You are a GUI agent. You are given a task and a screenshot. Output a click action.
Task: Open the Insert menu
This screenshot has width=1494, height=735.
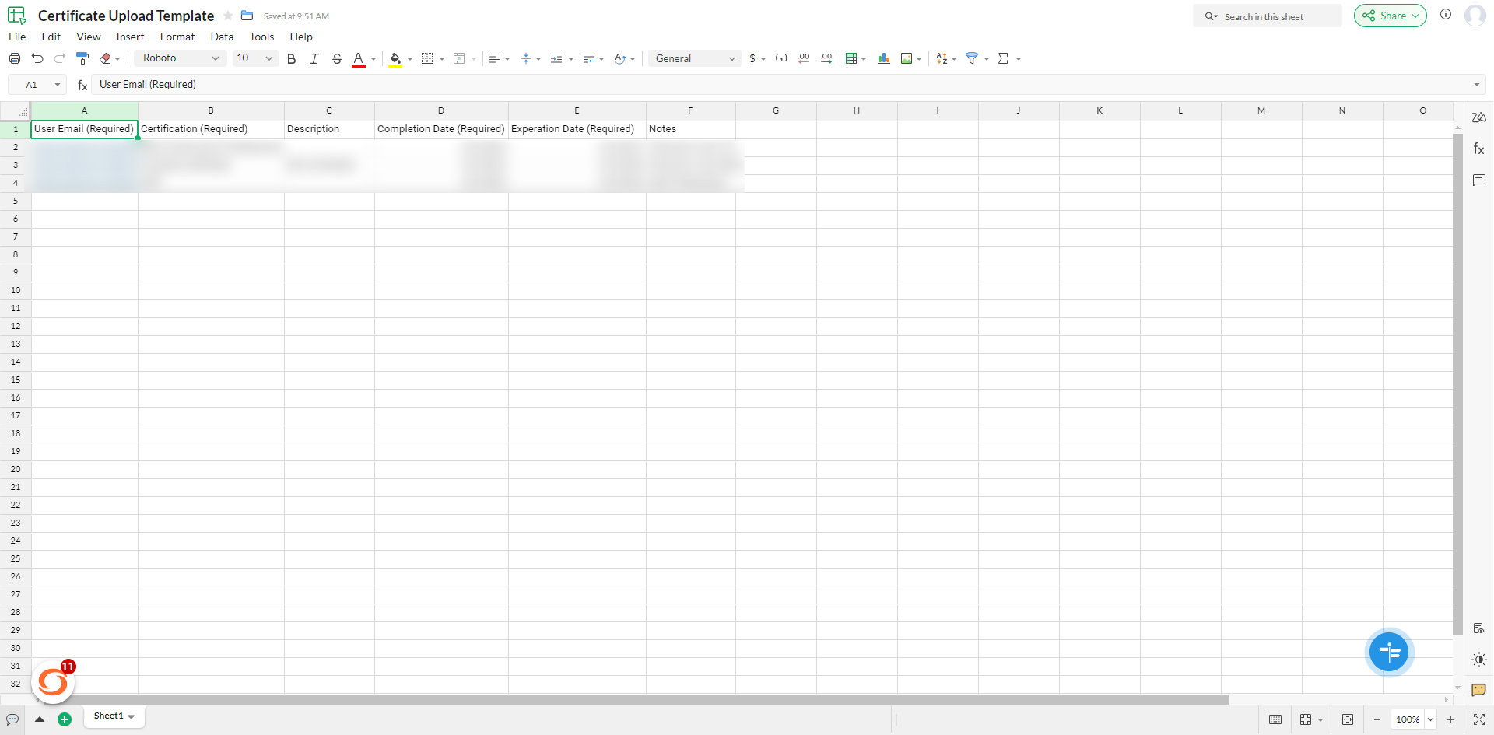pos(131,37)
